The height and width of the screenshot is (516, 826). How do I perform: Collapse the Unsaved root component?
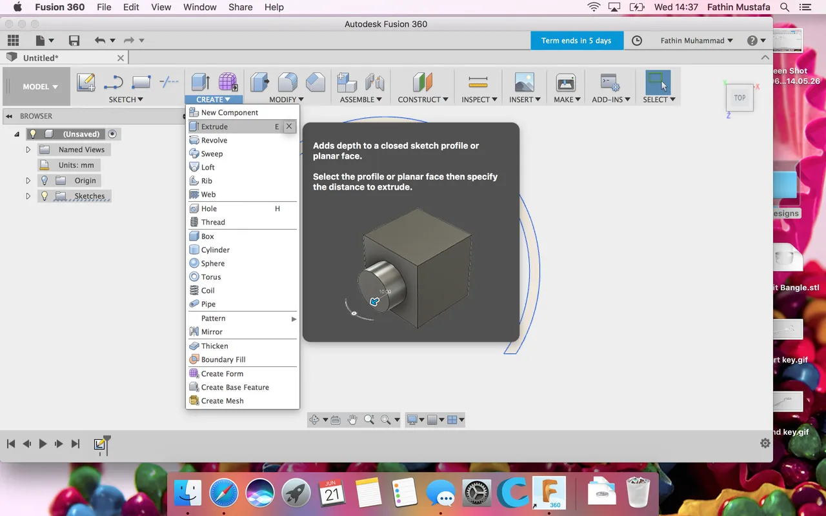pyautogui.click(x=17, y=134)
